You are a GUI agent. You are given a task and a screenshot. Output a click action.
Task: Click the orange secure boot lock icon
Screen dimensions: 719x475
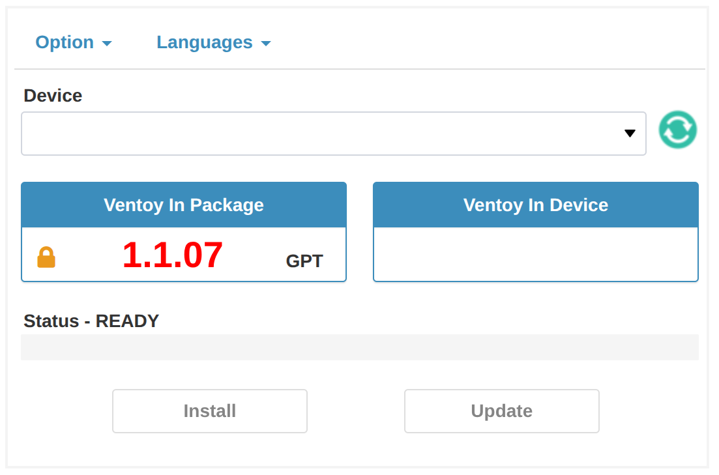tap(46, 257)
